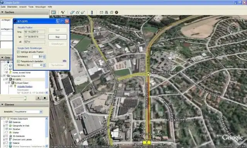Click the Aktuelle Position link in tree
The width and height of the screenshot is (247, 148).
pyautogui.click(x=25, y=86)
